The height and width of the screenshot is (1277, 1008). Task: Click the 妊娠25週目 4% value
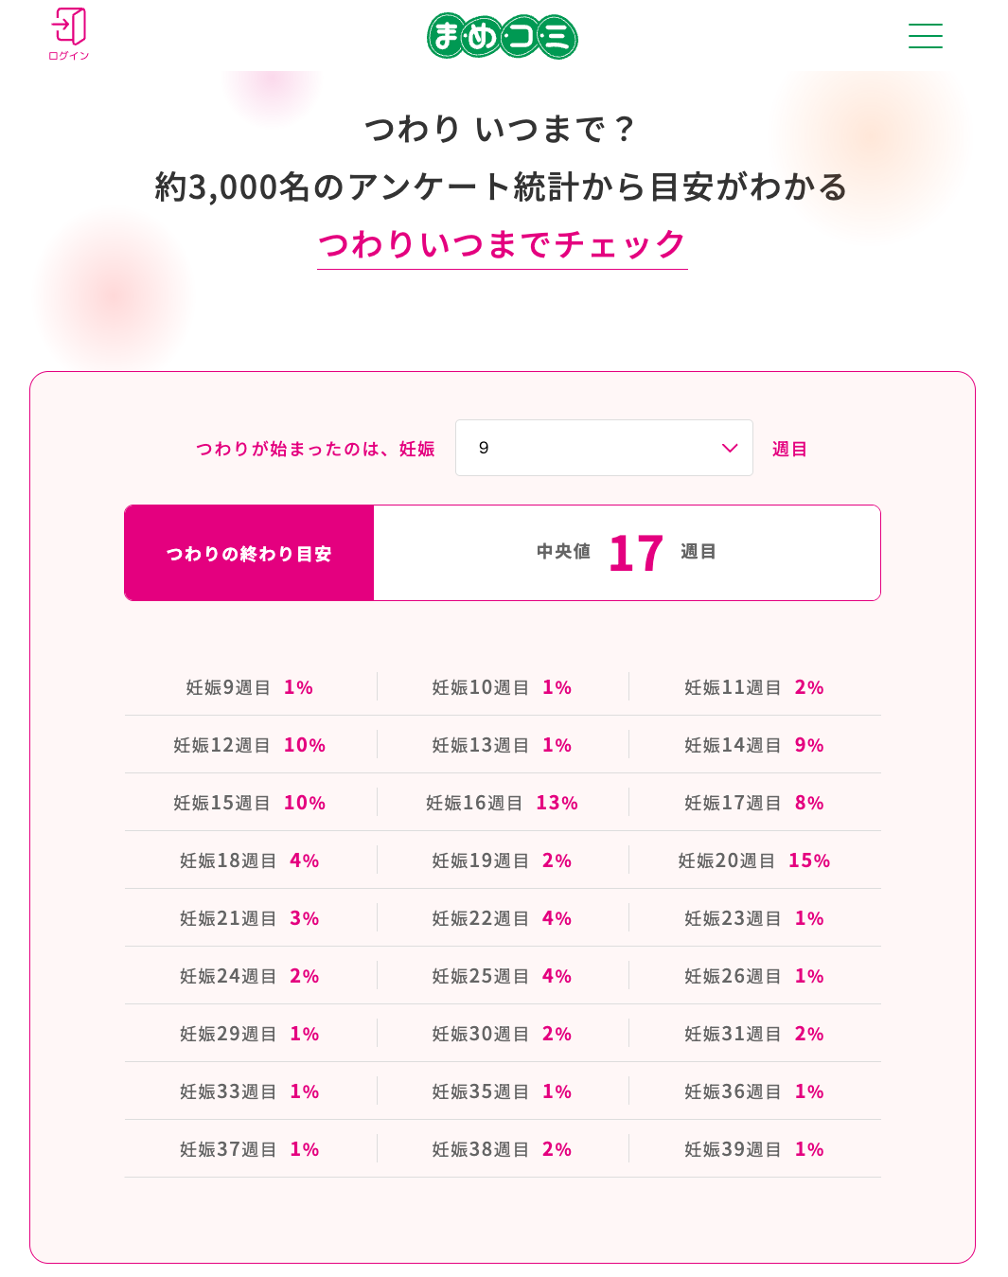click(502, 975)
